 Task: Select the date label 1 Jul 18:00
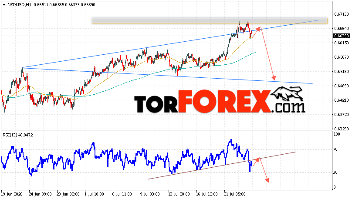[94, 194]
